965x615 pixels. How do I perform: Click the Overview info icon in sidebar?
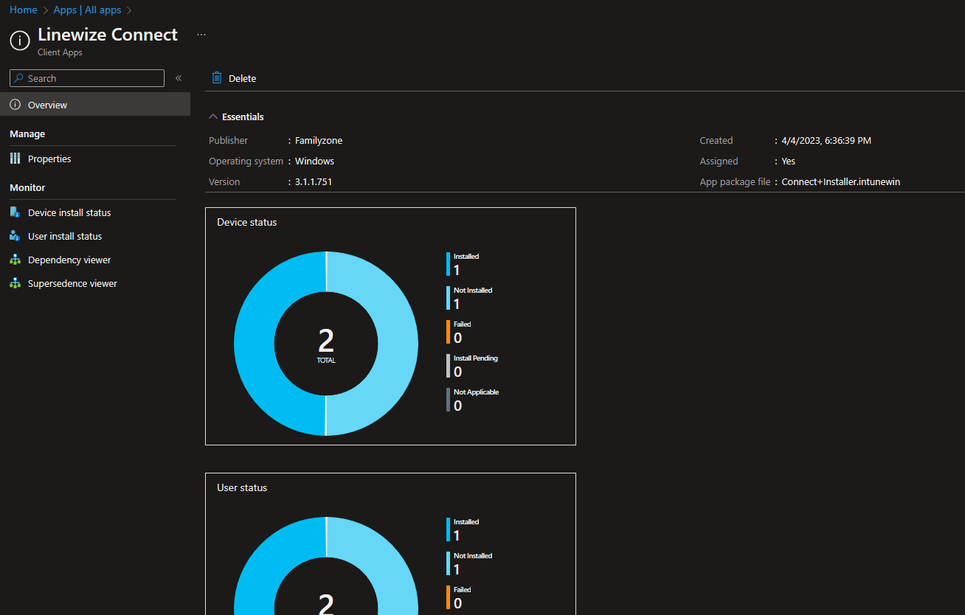click(15, 105)
